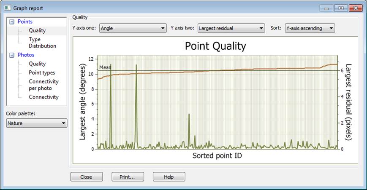Open the Y axis one Angle dropdown
367x190 pixels.
click(132, 29)
